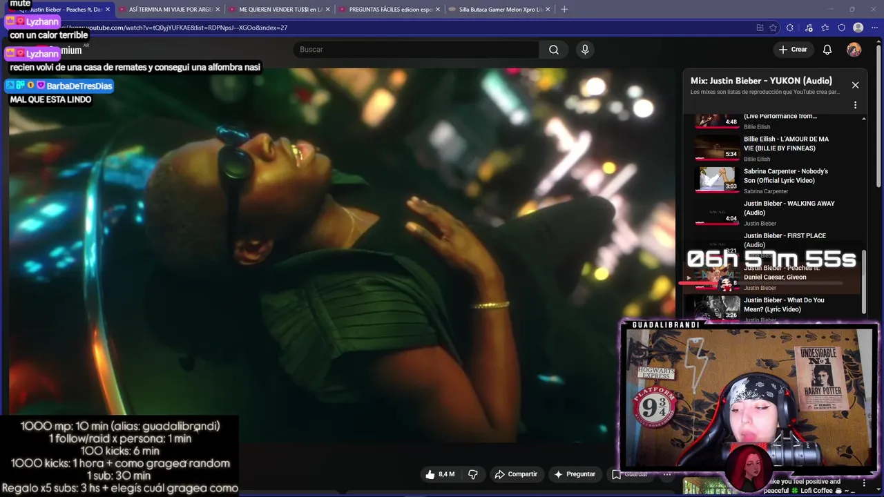Switch to ASÍ TERMINA MI VIAJE tab
This screenshot has width=884, height=497.
pos(170,10)
